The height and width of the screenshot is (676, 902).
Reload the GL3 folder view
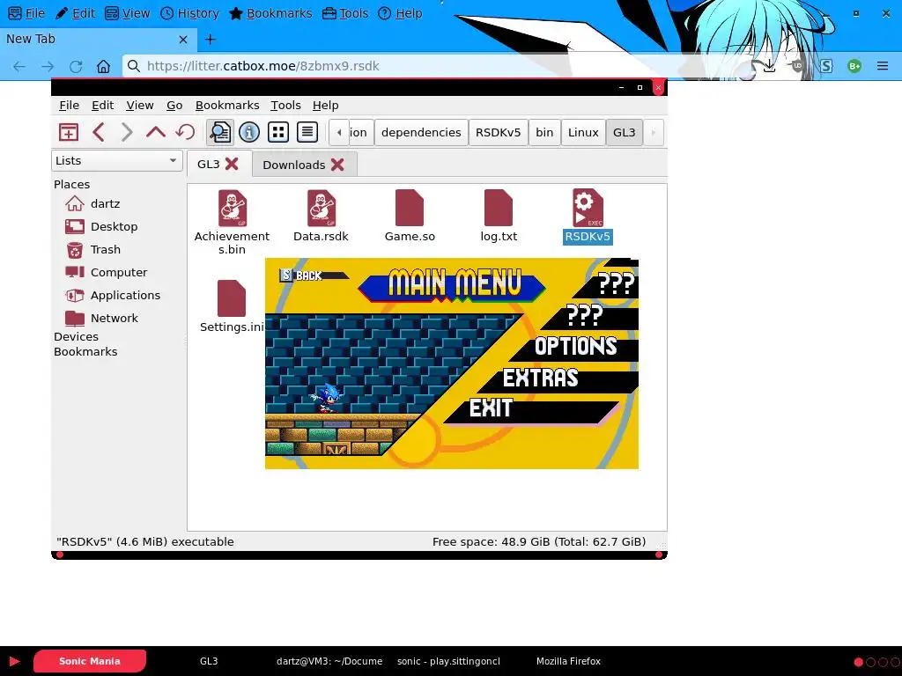185,132
